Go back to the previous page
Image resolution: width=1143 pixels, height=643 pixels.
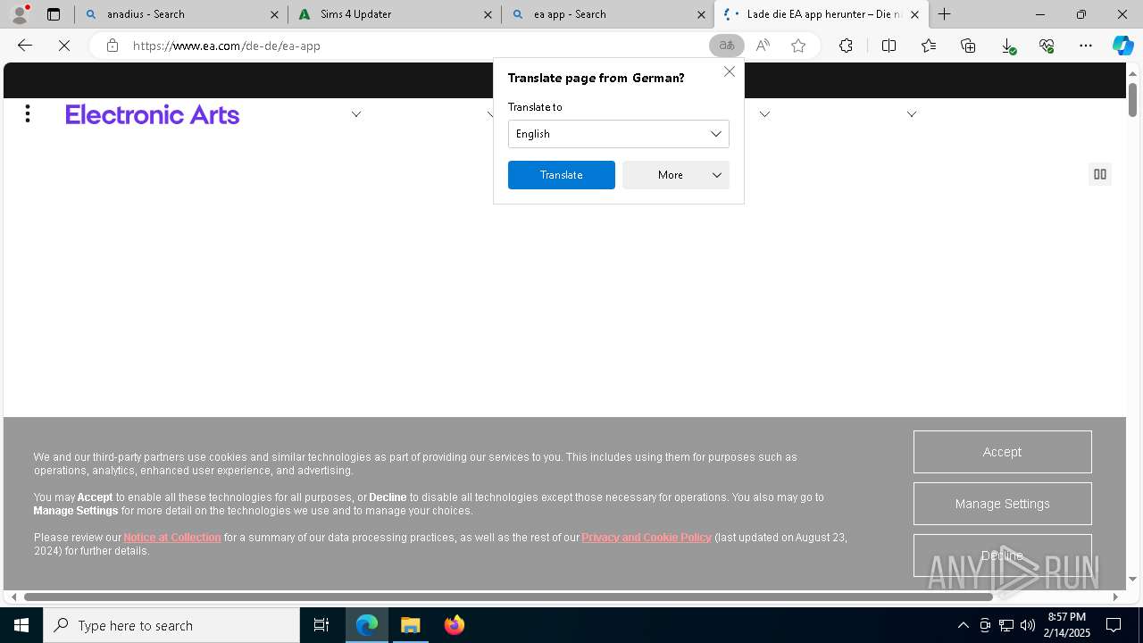click(25, 46)
